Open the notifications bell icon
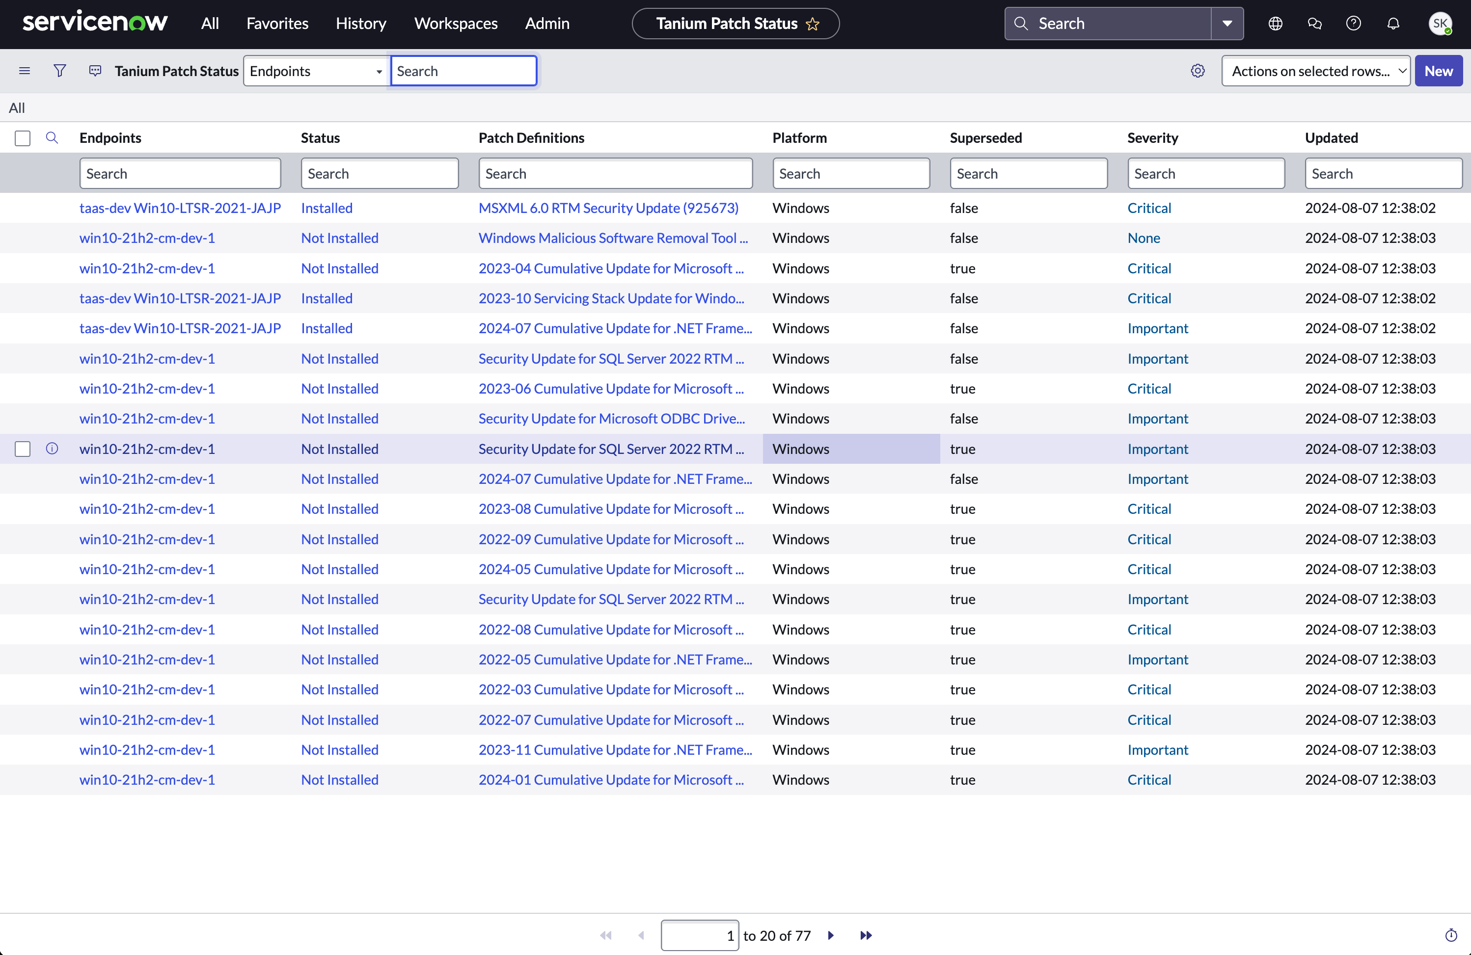Viewport: 1471px width, 955px height. pos(1393,24)
